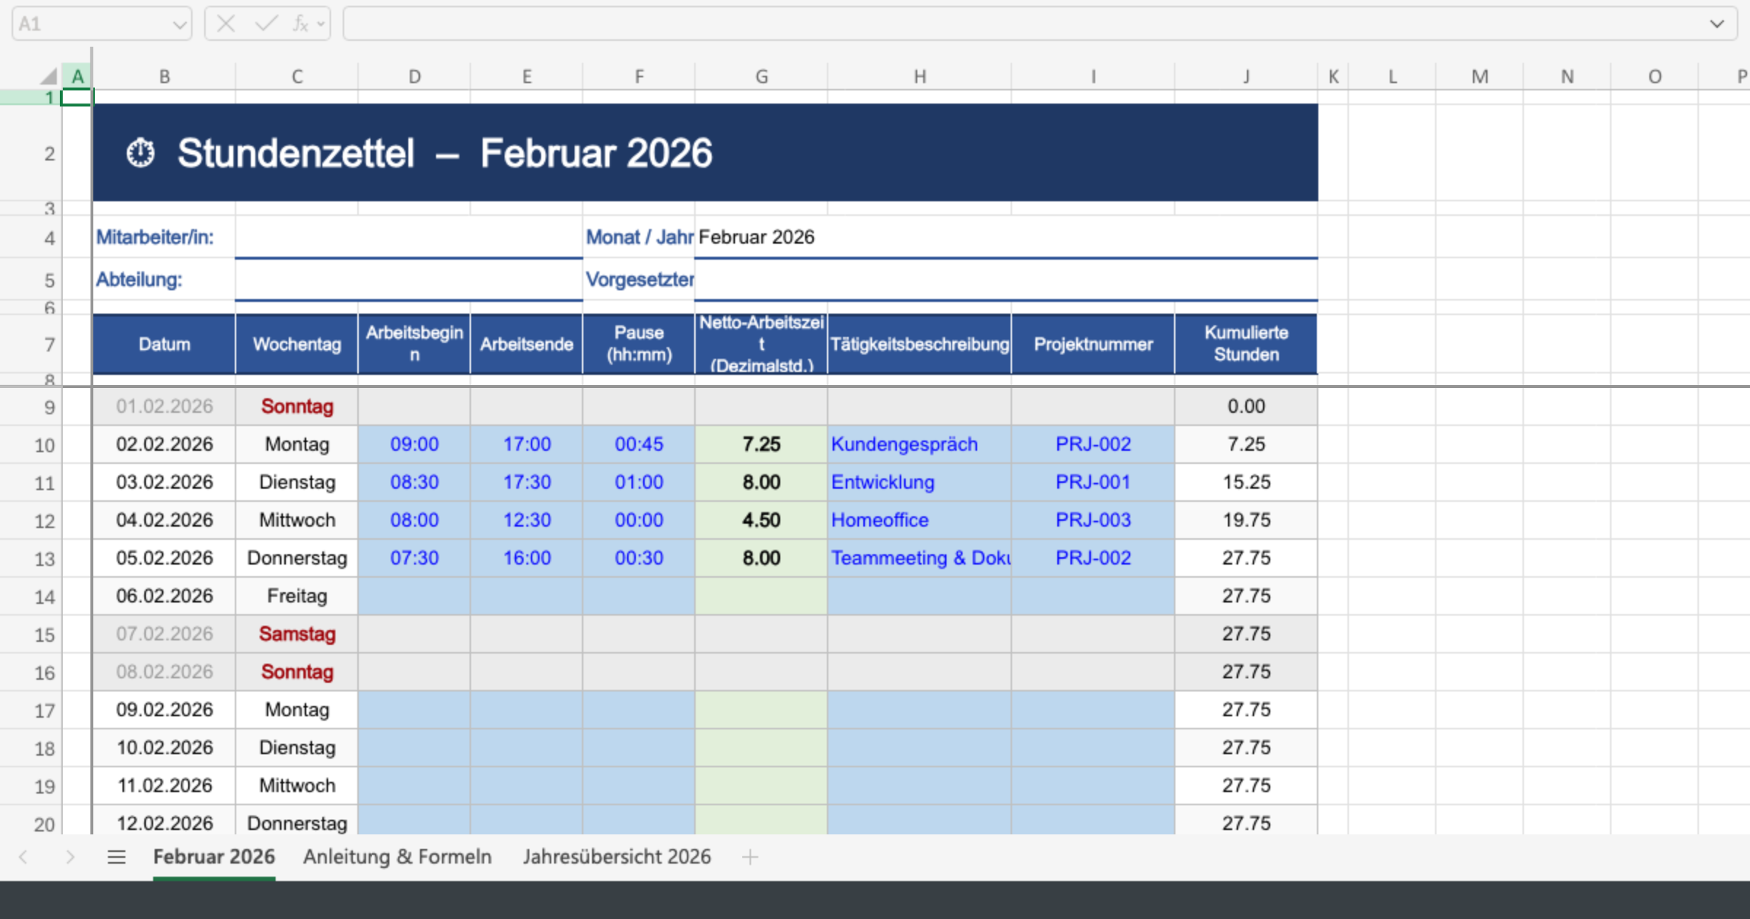Confirm the formula bar entry (checkmark)
The width and height of the screenshot is (1750, 919).
coord(266,24)
